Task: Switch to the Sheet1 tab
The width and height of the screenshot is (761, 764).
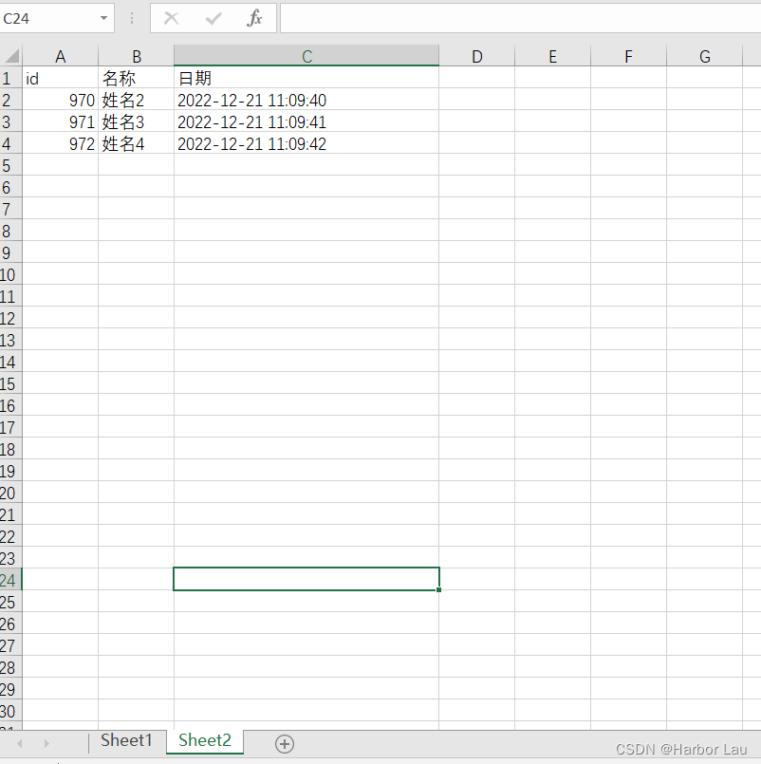Action: point(126,740)
